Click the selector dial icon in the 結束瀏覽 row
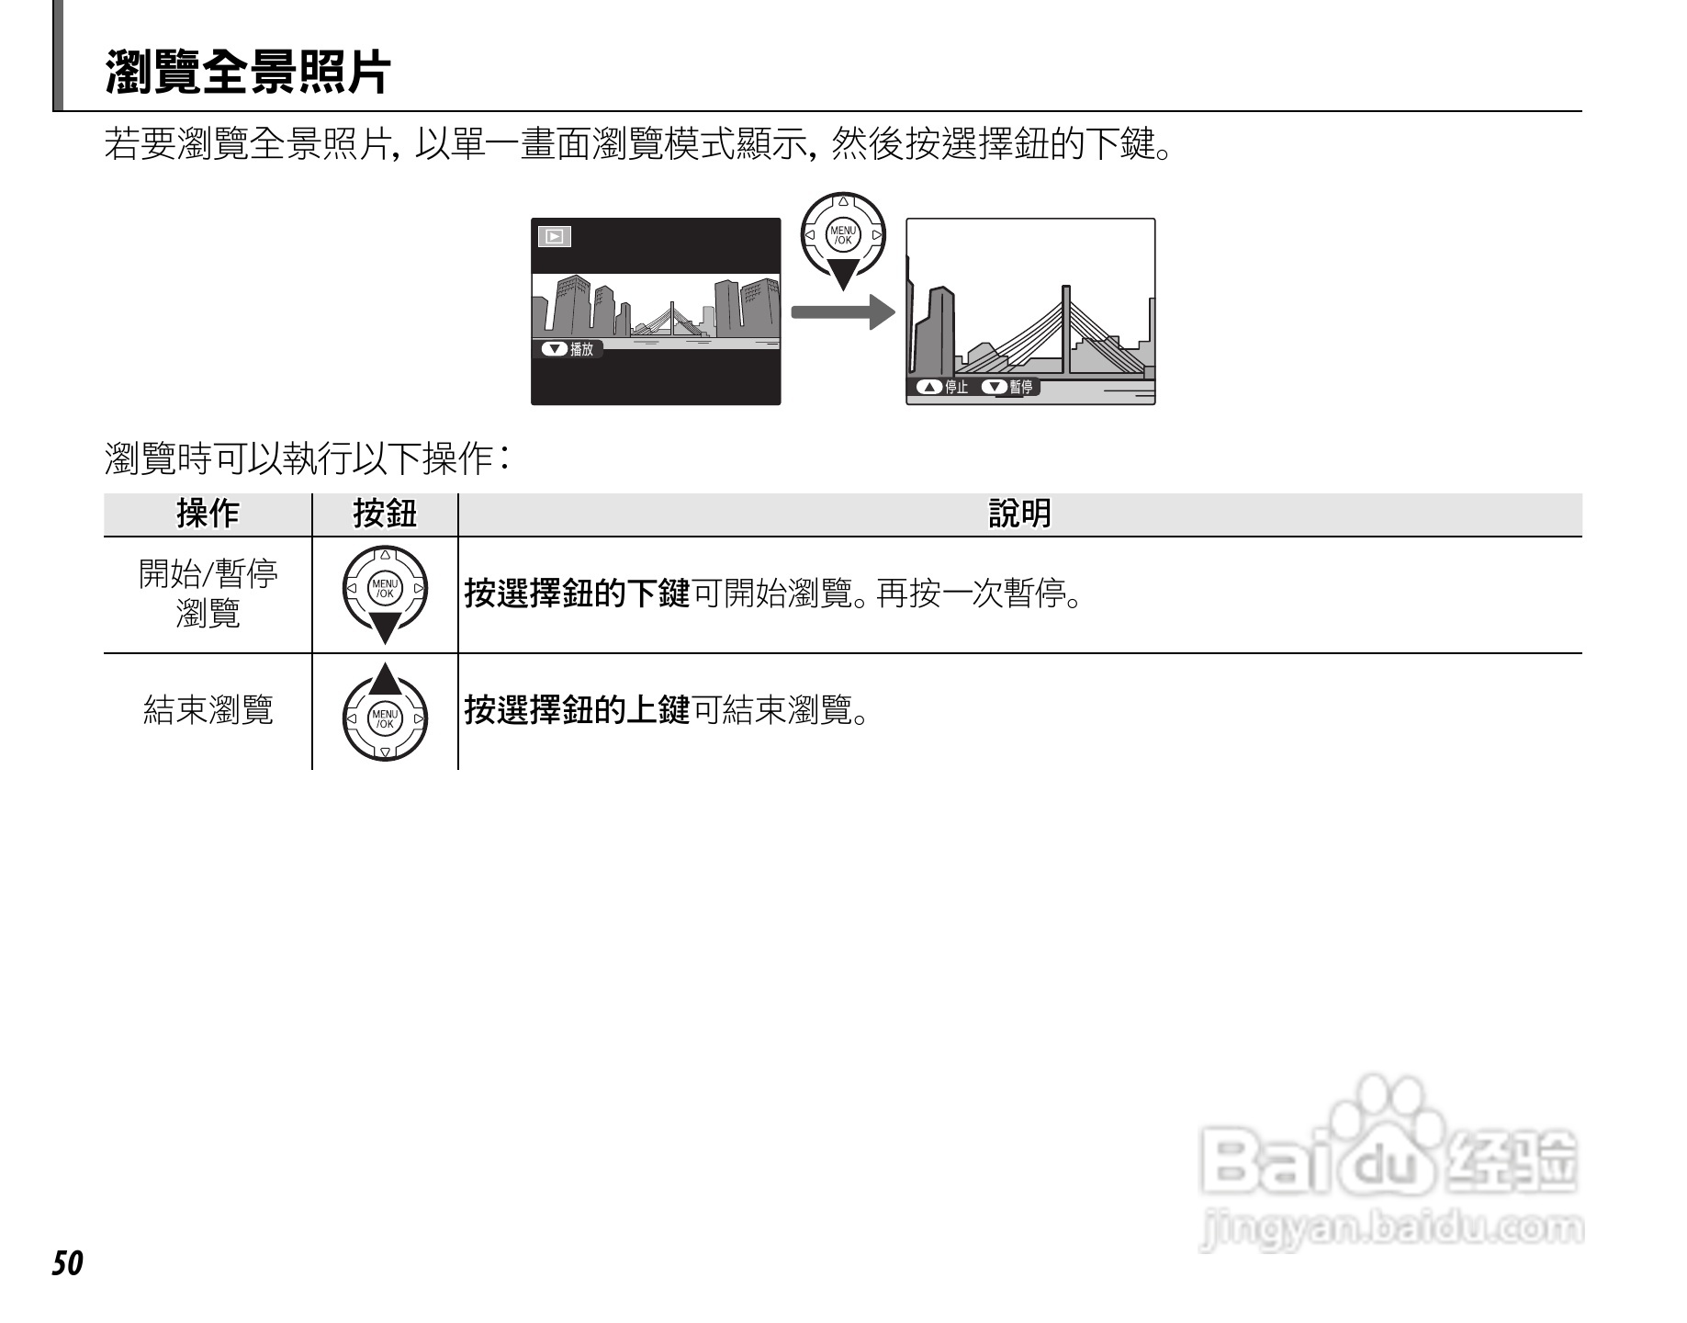Image resolution: width=1687 pixels, height=1323 pixels. point(385,712)
